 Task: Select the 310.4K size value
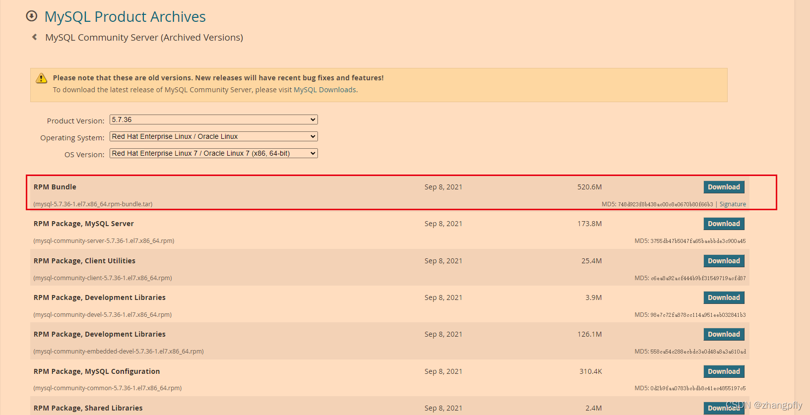[x=590, y=371]
